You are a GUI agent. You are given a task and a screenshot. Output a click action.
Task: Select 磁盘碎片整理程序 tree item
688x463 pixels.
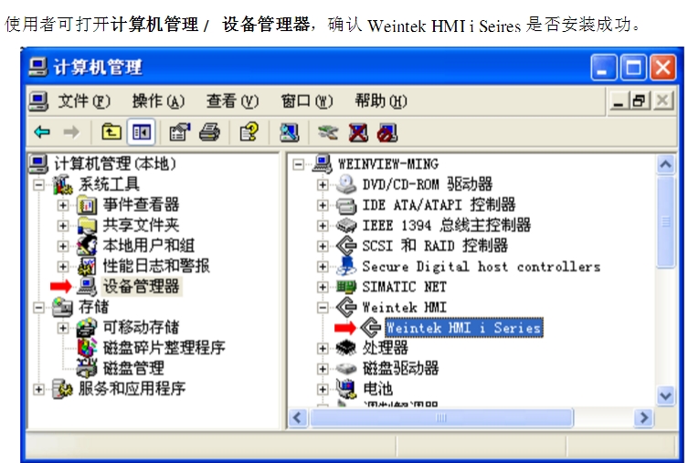click(164, 348)
